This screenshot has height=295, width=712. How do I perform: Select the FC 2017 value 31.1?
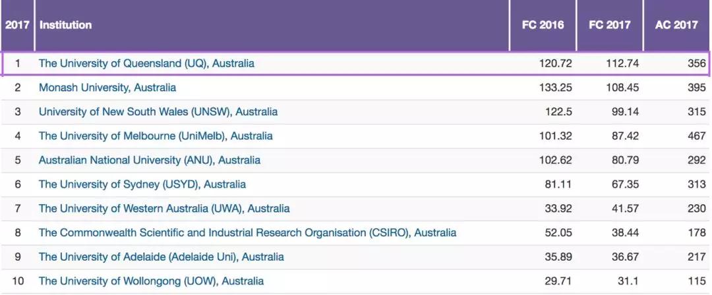(626, 281)
